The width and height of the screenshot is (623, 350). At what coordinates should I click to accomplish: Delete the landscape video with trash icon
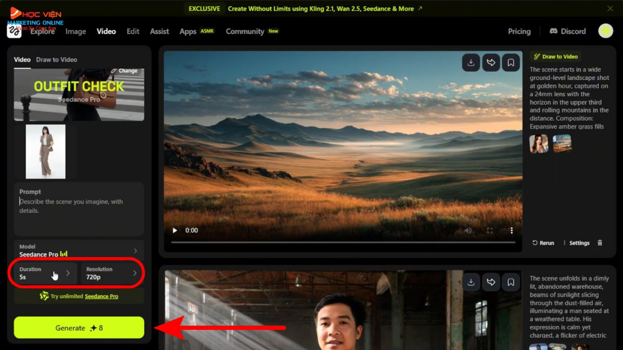[x=600, y=243]
